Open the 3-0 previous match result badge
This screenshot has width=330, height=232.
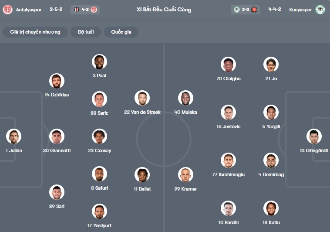tap(245, 10)
